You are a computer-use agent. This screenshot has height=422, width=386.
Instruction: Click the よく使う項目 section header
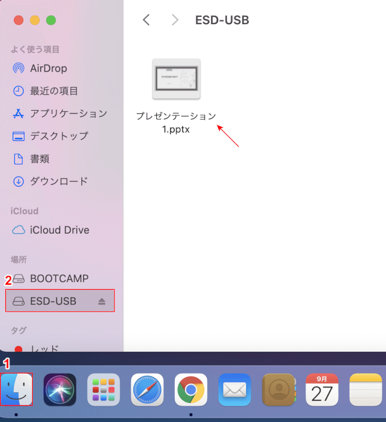35,49
